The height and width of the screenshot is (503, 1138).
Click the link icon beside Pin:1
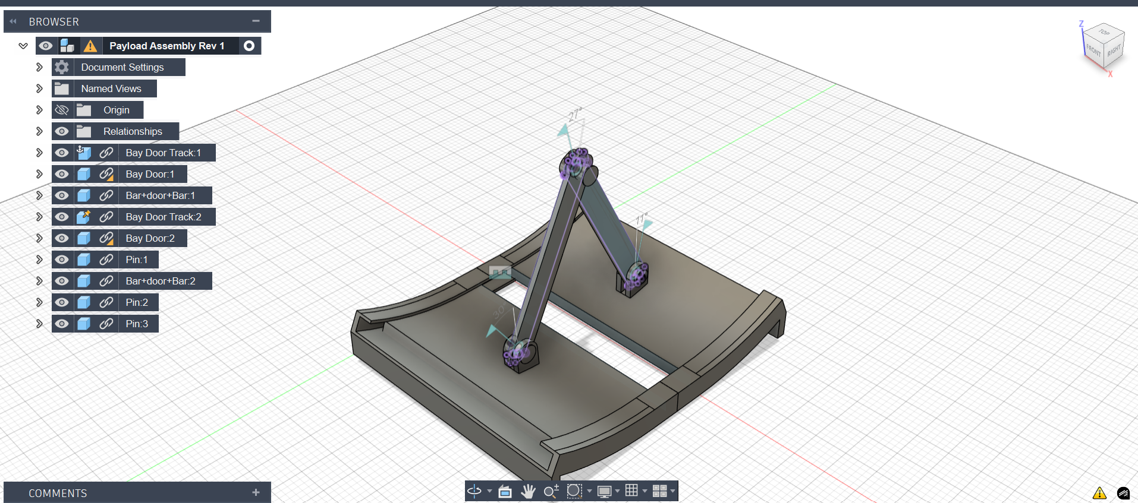(106, 260)
